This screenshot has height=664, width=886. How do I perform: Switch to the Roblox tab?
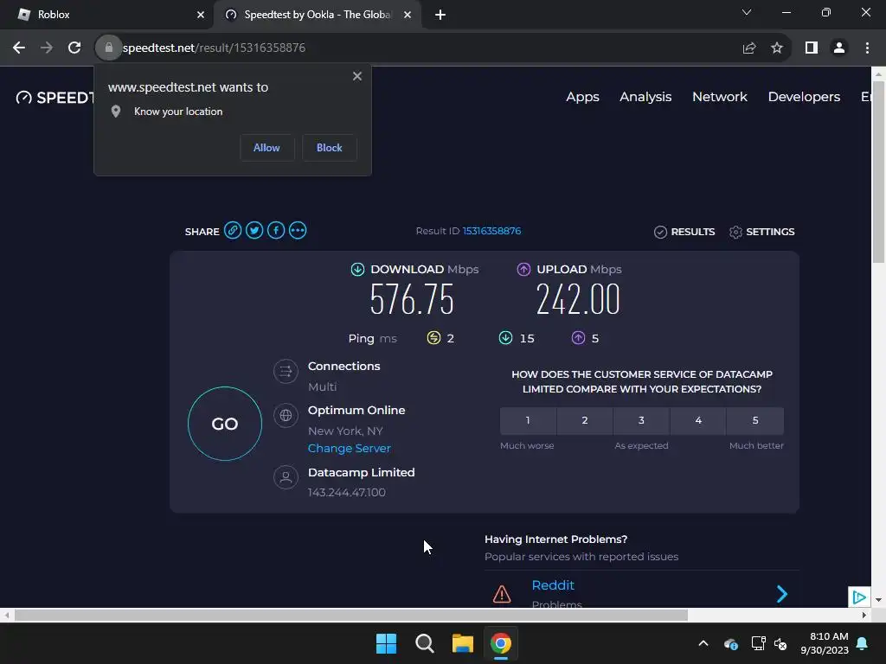point(107,15)
